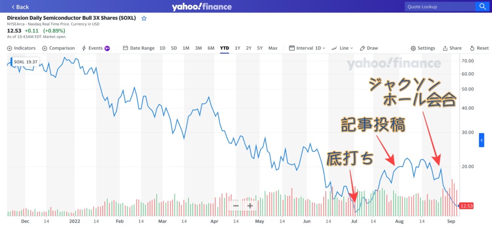Zoom out with the minus button
Screen dimensions: 492x226
(236, 206)
